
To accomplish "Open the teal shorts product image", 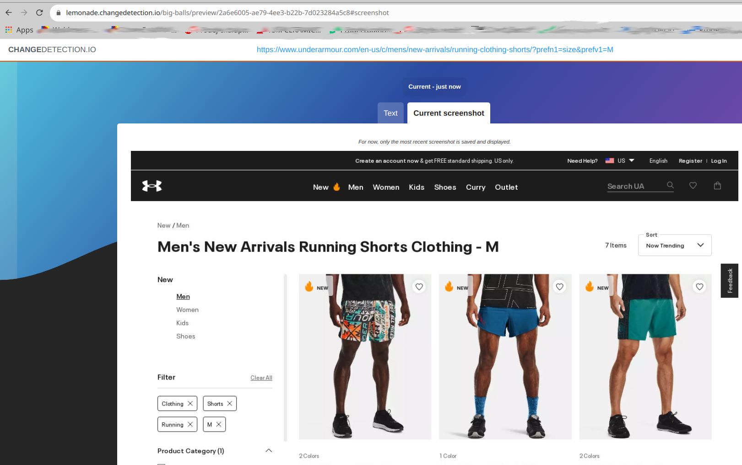I will 645,357.
